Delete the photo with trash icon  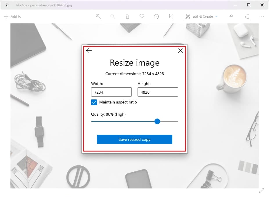click(127, 16)
